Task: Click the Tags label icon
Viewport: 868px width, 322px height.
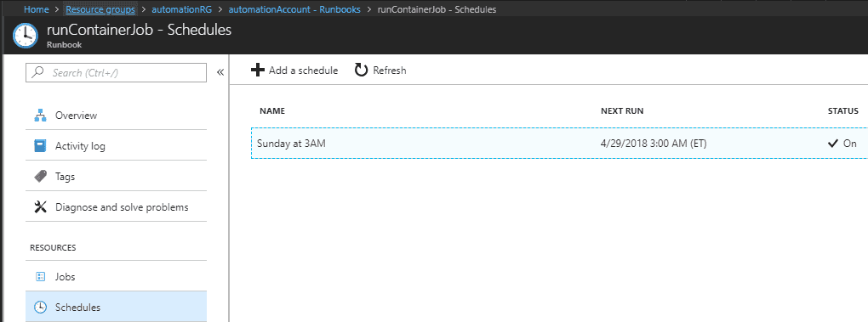Action: coord(40,176)
